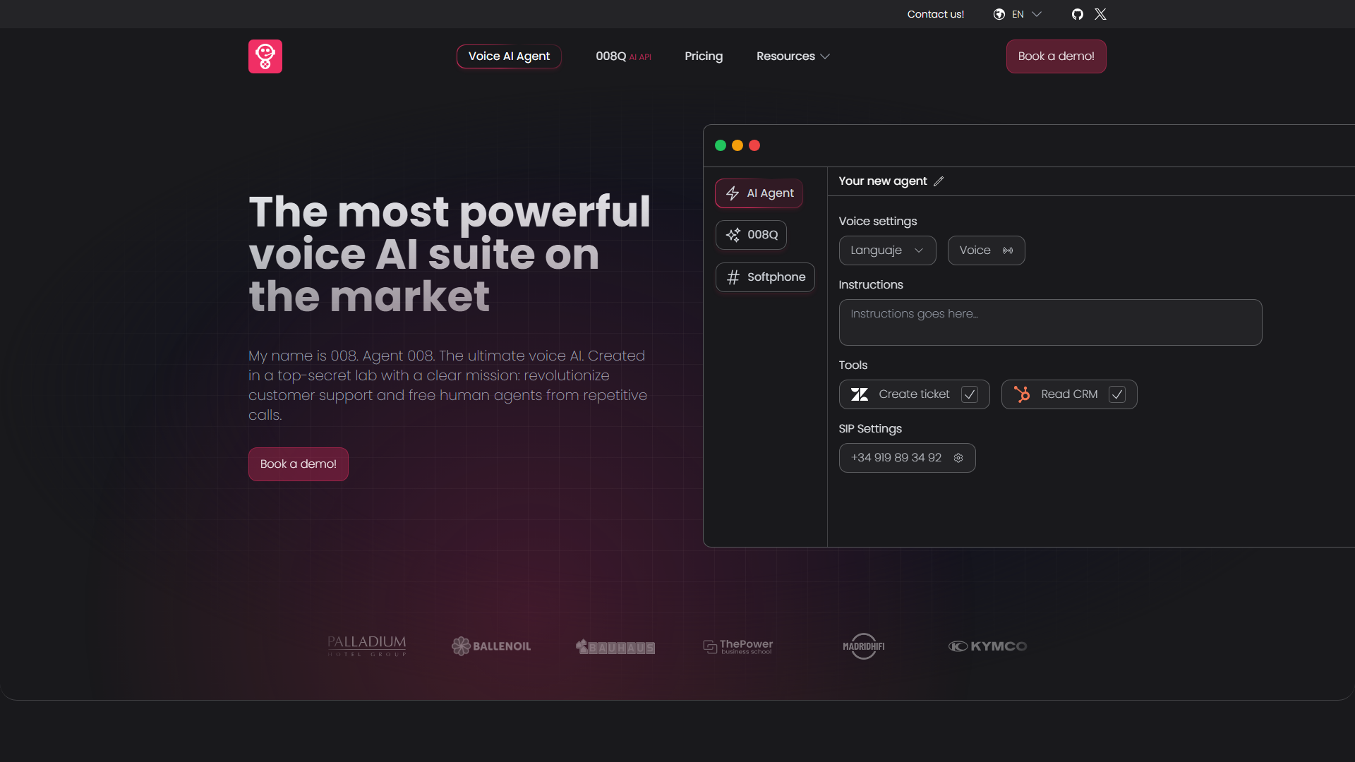Screen dimensions: 1355x762
Task: Click the 008 robot logo icon
Action: point(265,56)
